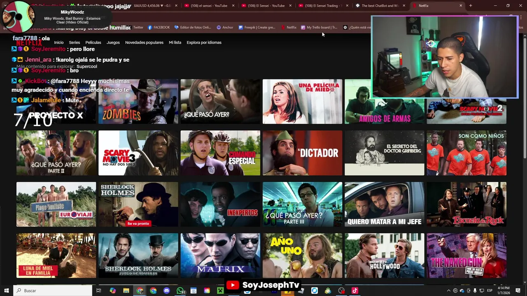The image size is (527, 296).
Task: Close the XAUUSD tab
Action: pyautogui.click(x=176, y=6)
